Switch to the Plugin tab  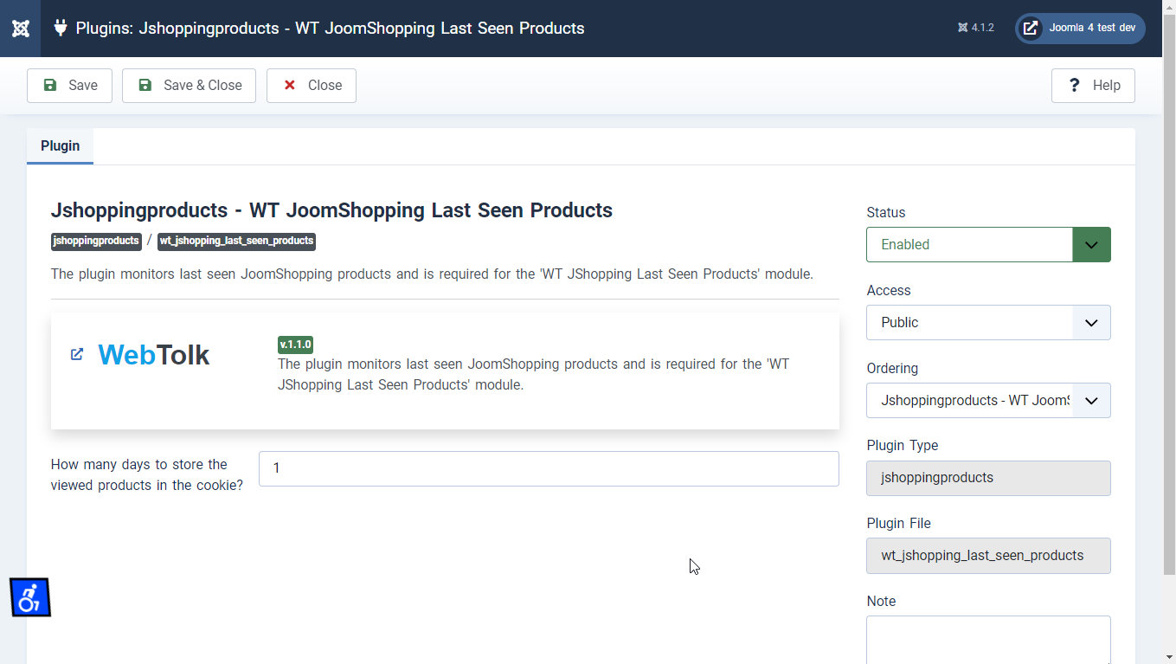coord(60,145)
